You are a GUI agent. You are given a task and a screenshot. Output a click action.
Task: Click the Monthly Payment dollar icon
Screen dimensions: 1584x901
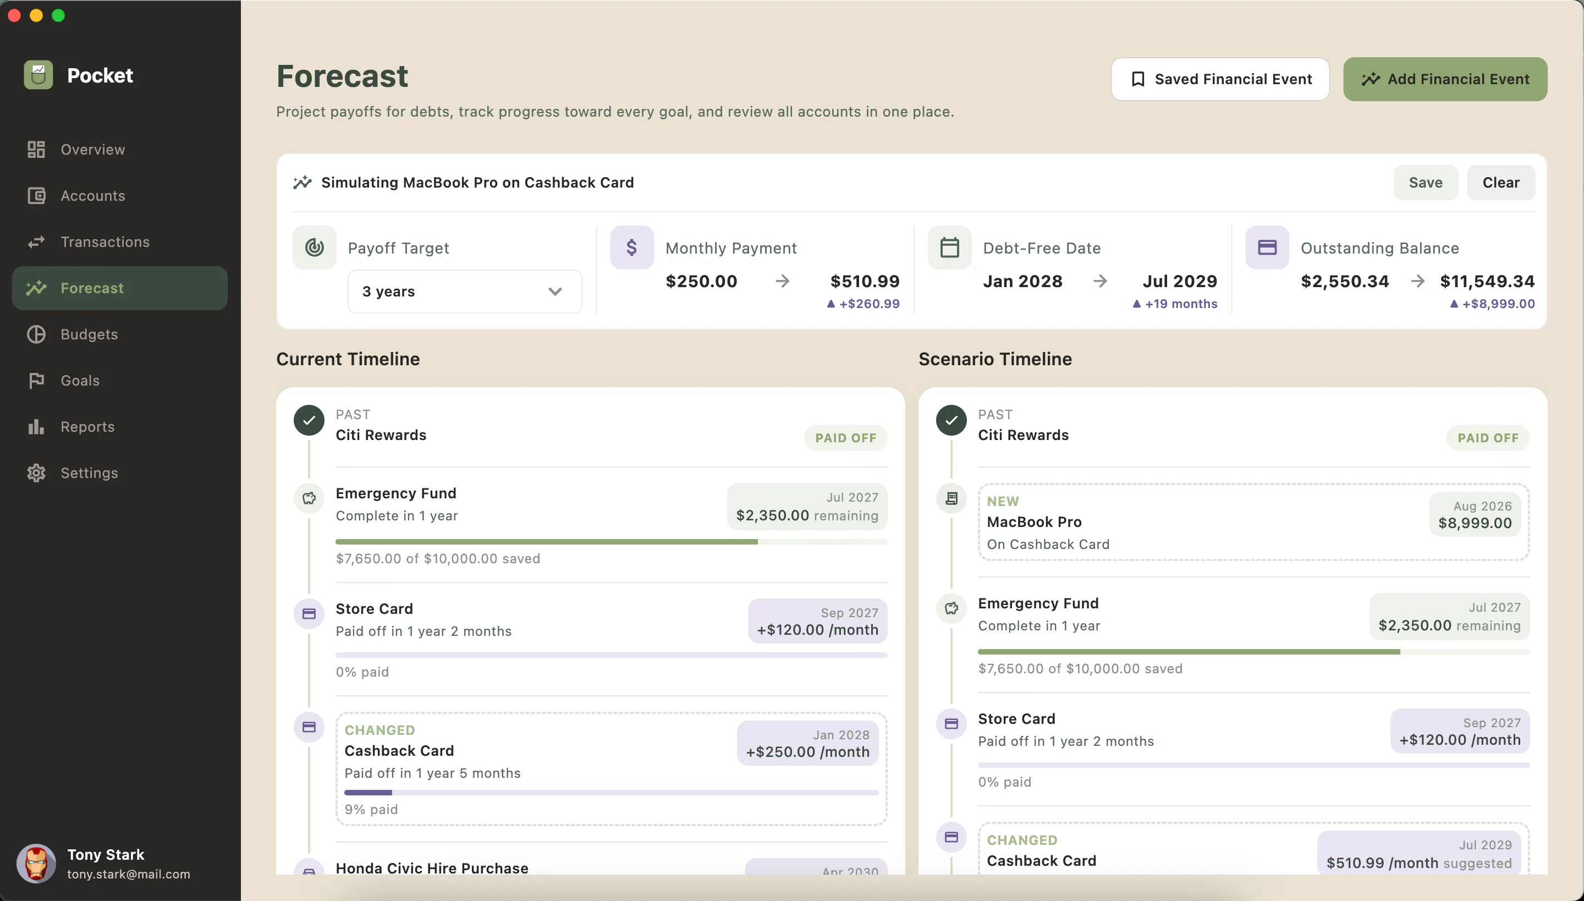coord(632,248)
